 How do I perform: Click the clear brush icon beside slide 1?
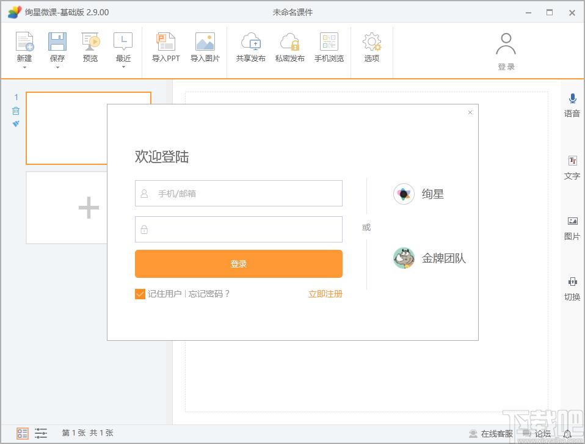16,123
